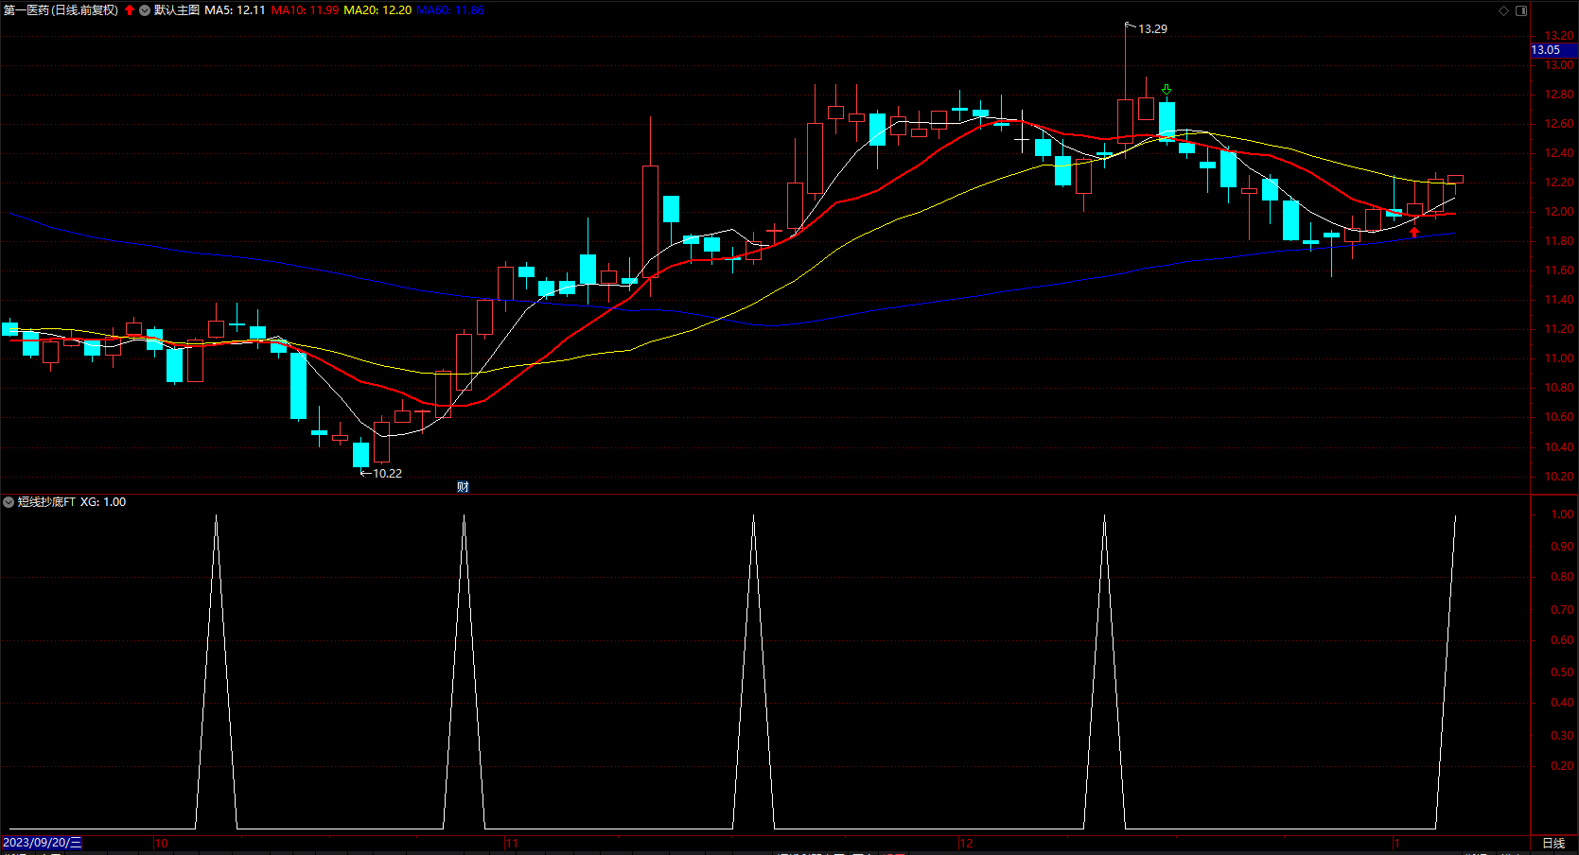Select the MA10: 11.99 readout
The width and height of the screenshot is (1579, 855).
pos(305,10)
